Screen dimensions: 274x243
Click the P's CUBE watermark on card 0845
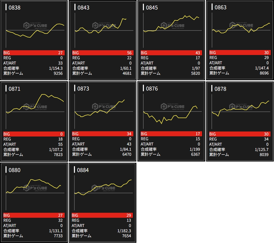point(172,25)
